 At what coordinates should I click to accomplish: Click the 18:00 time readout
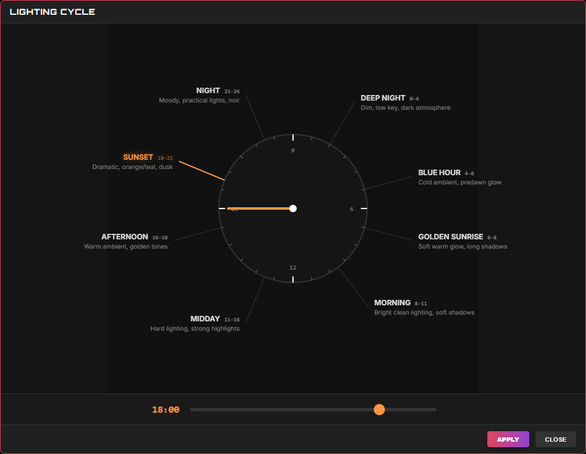pos(165,410)
